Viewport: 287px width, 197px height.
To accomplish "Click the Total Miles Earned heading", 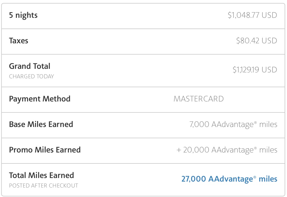I will [x=42, y=175].
